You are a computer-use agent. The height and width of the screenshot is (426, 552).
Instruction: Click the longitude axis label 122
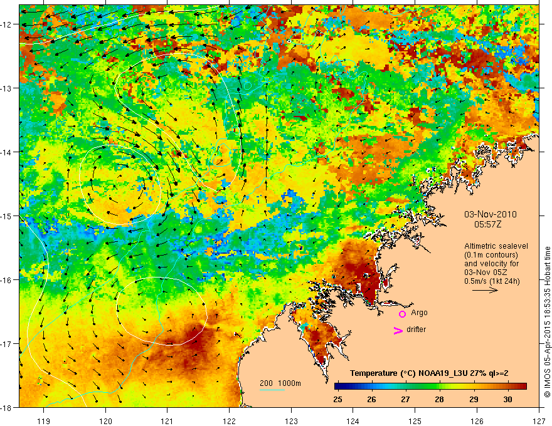tap(229, 421)
